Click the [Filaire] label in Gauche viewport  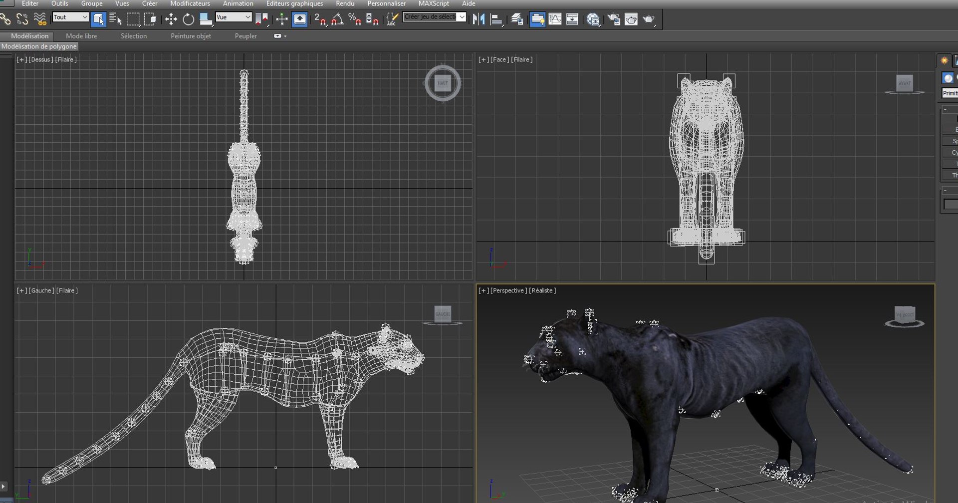tap(67, 290)
